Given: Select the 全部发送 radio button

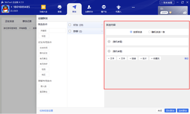Looking at the screenshot, I should tap(131, 32).
